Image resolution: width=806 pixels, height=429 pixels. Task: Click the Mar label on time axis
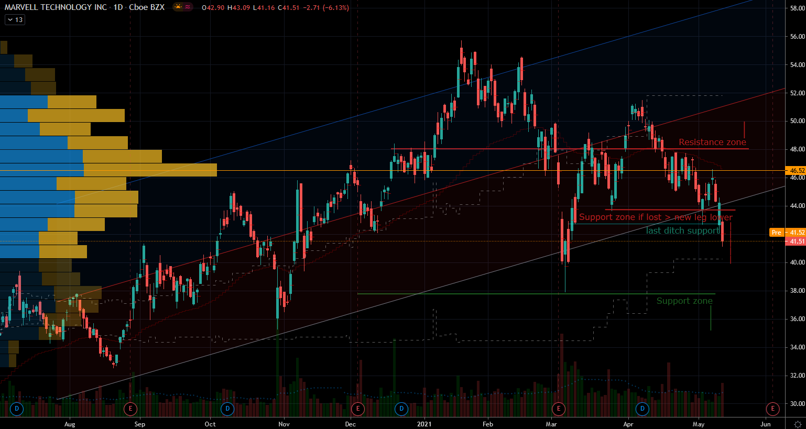pyautogui.click(x=551, y=424)
